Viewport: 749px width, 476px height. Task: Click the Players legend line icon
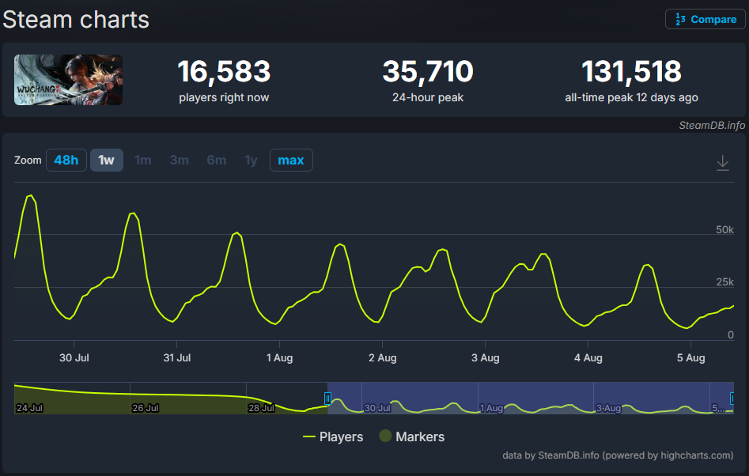(x=308, y=436)
